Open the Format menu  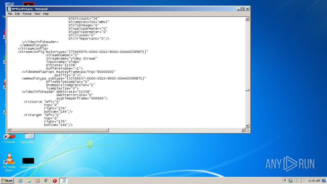pyautogui.click(x=27, y=14)
